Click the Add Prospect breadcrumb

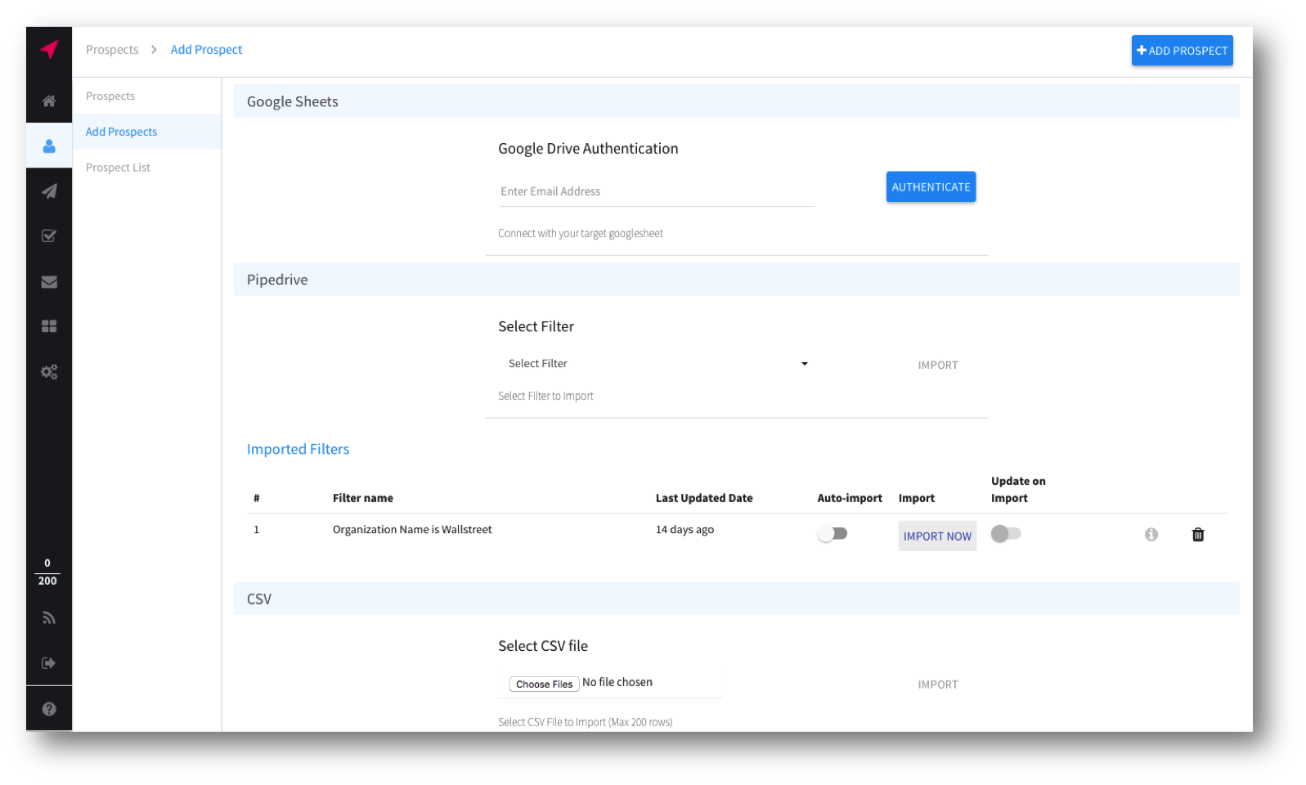pos(206,50)
